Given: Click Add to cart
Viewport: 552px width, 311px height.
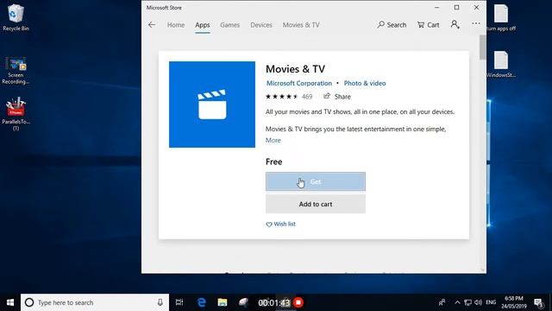Looking at the screenshot, I should [316, 204].
